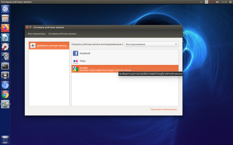Open Firefox from the launcher
The width and height of the screenshot is (233, 145).
5,28
